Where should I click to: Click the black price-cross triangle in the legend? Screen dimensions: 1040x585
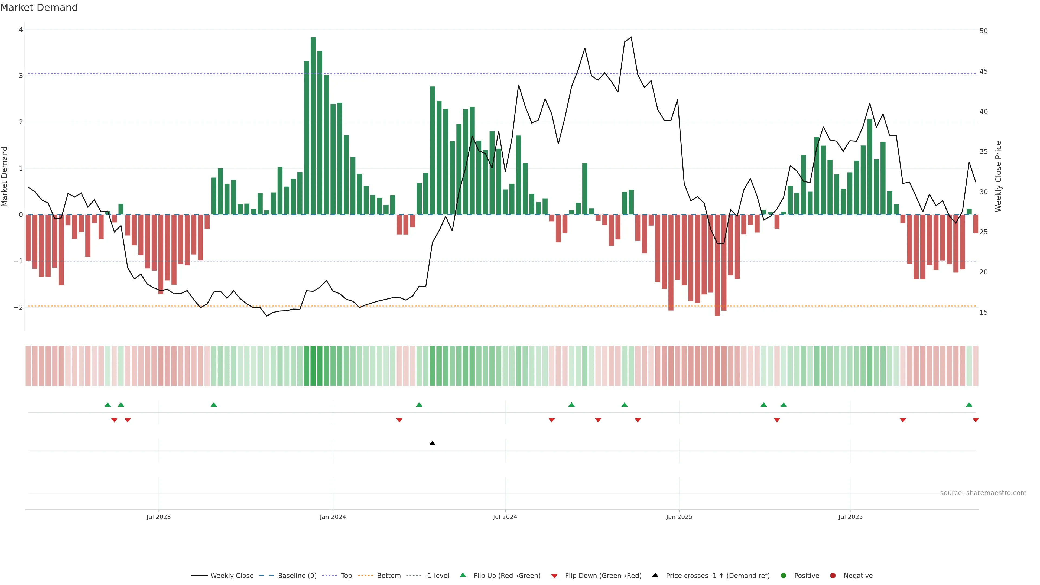pyautogui.click(x=655, y=575)
